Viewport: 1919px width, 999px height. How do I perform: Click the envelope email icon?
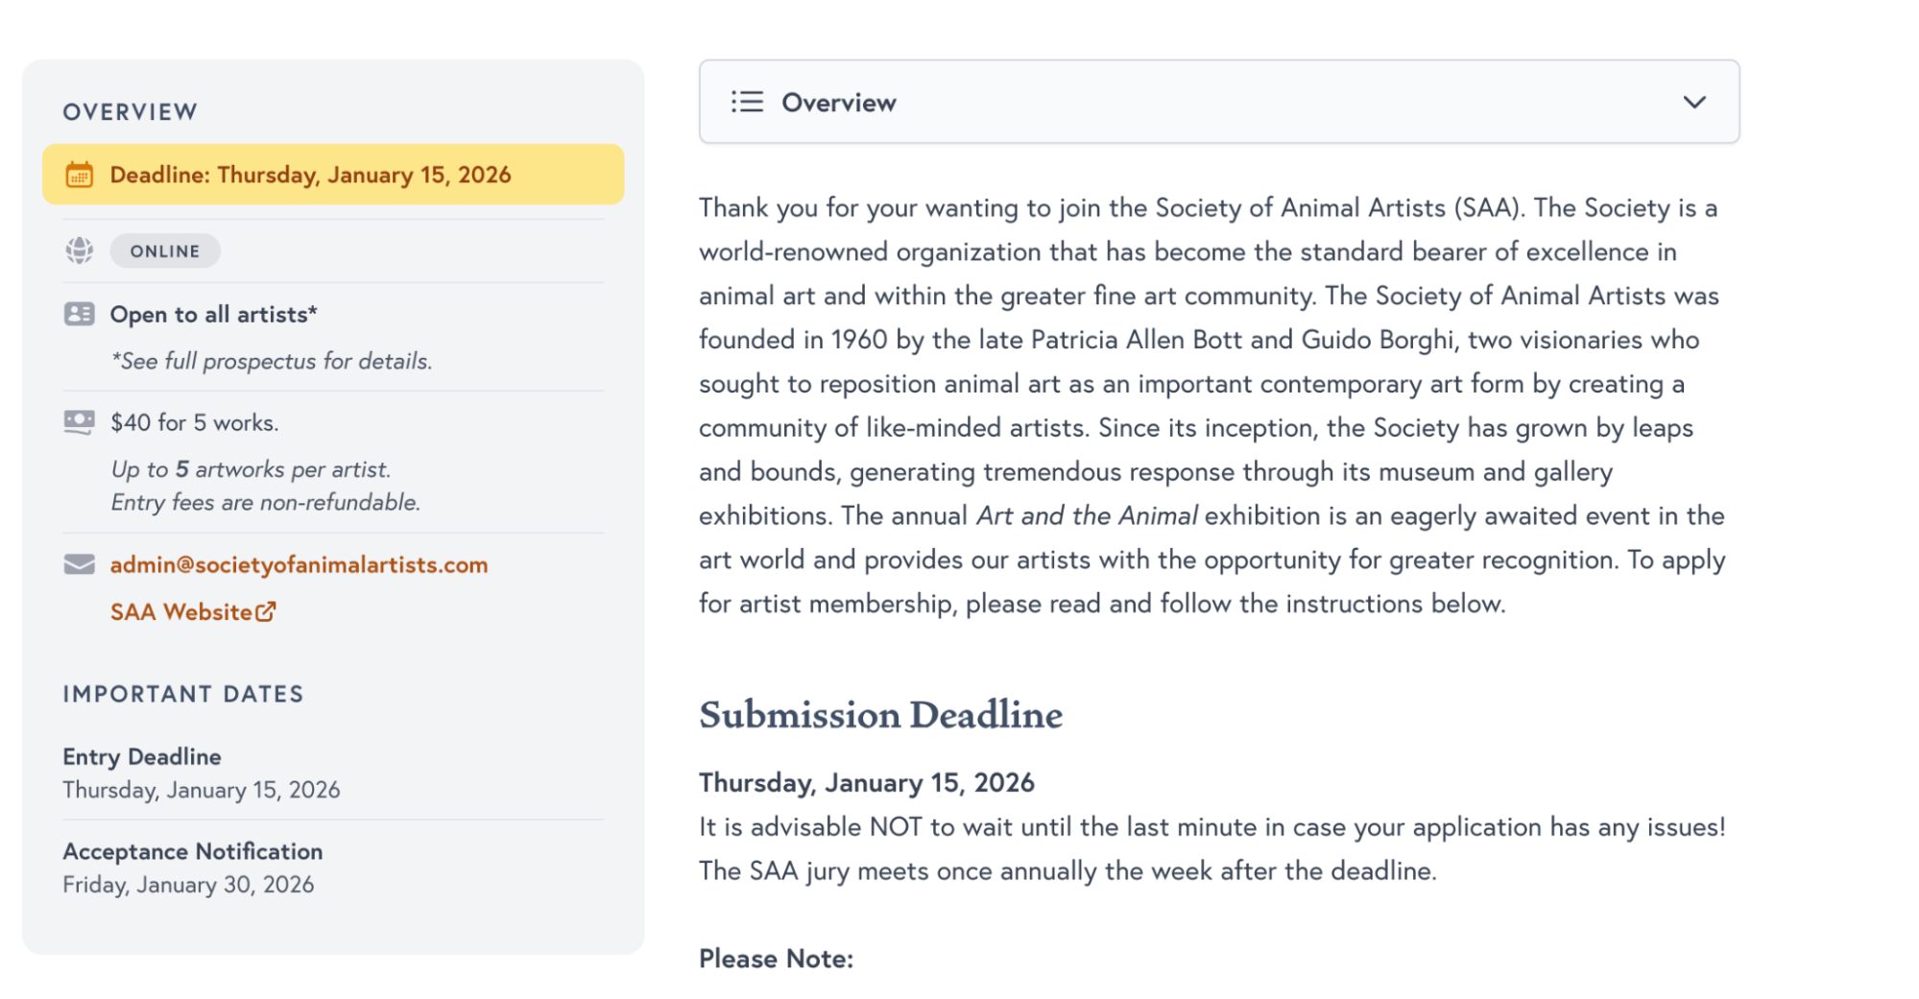(x=79, y=564)
